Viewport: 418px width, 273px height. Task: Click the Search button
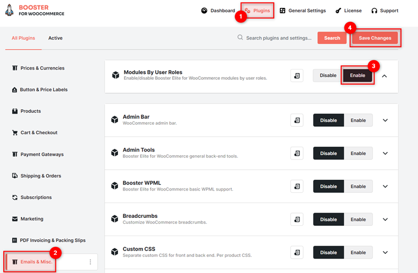click(332, 38)
